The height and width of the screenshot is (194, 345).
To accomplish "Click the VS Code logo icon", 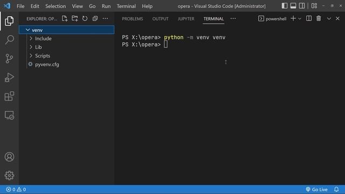I will pos(7,6).
